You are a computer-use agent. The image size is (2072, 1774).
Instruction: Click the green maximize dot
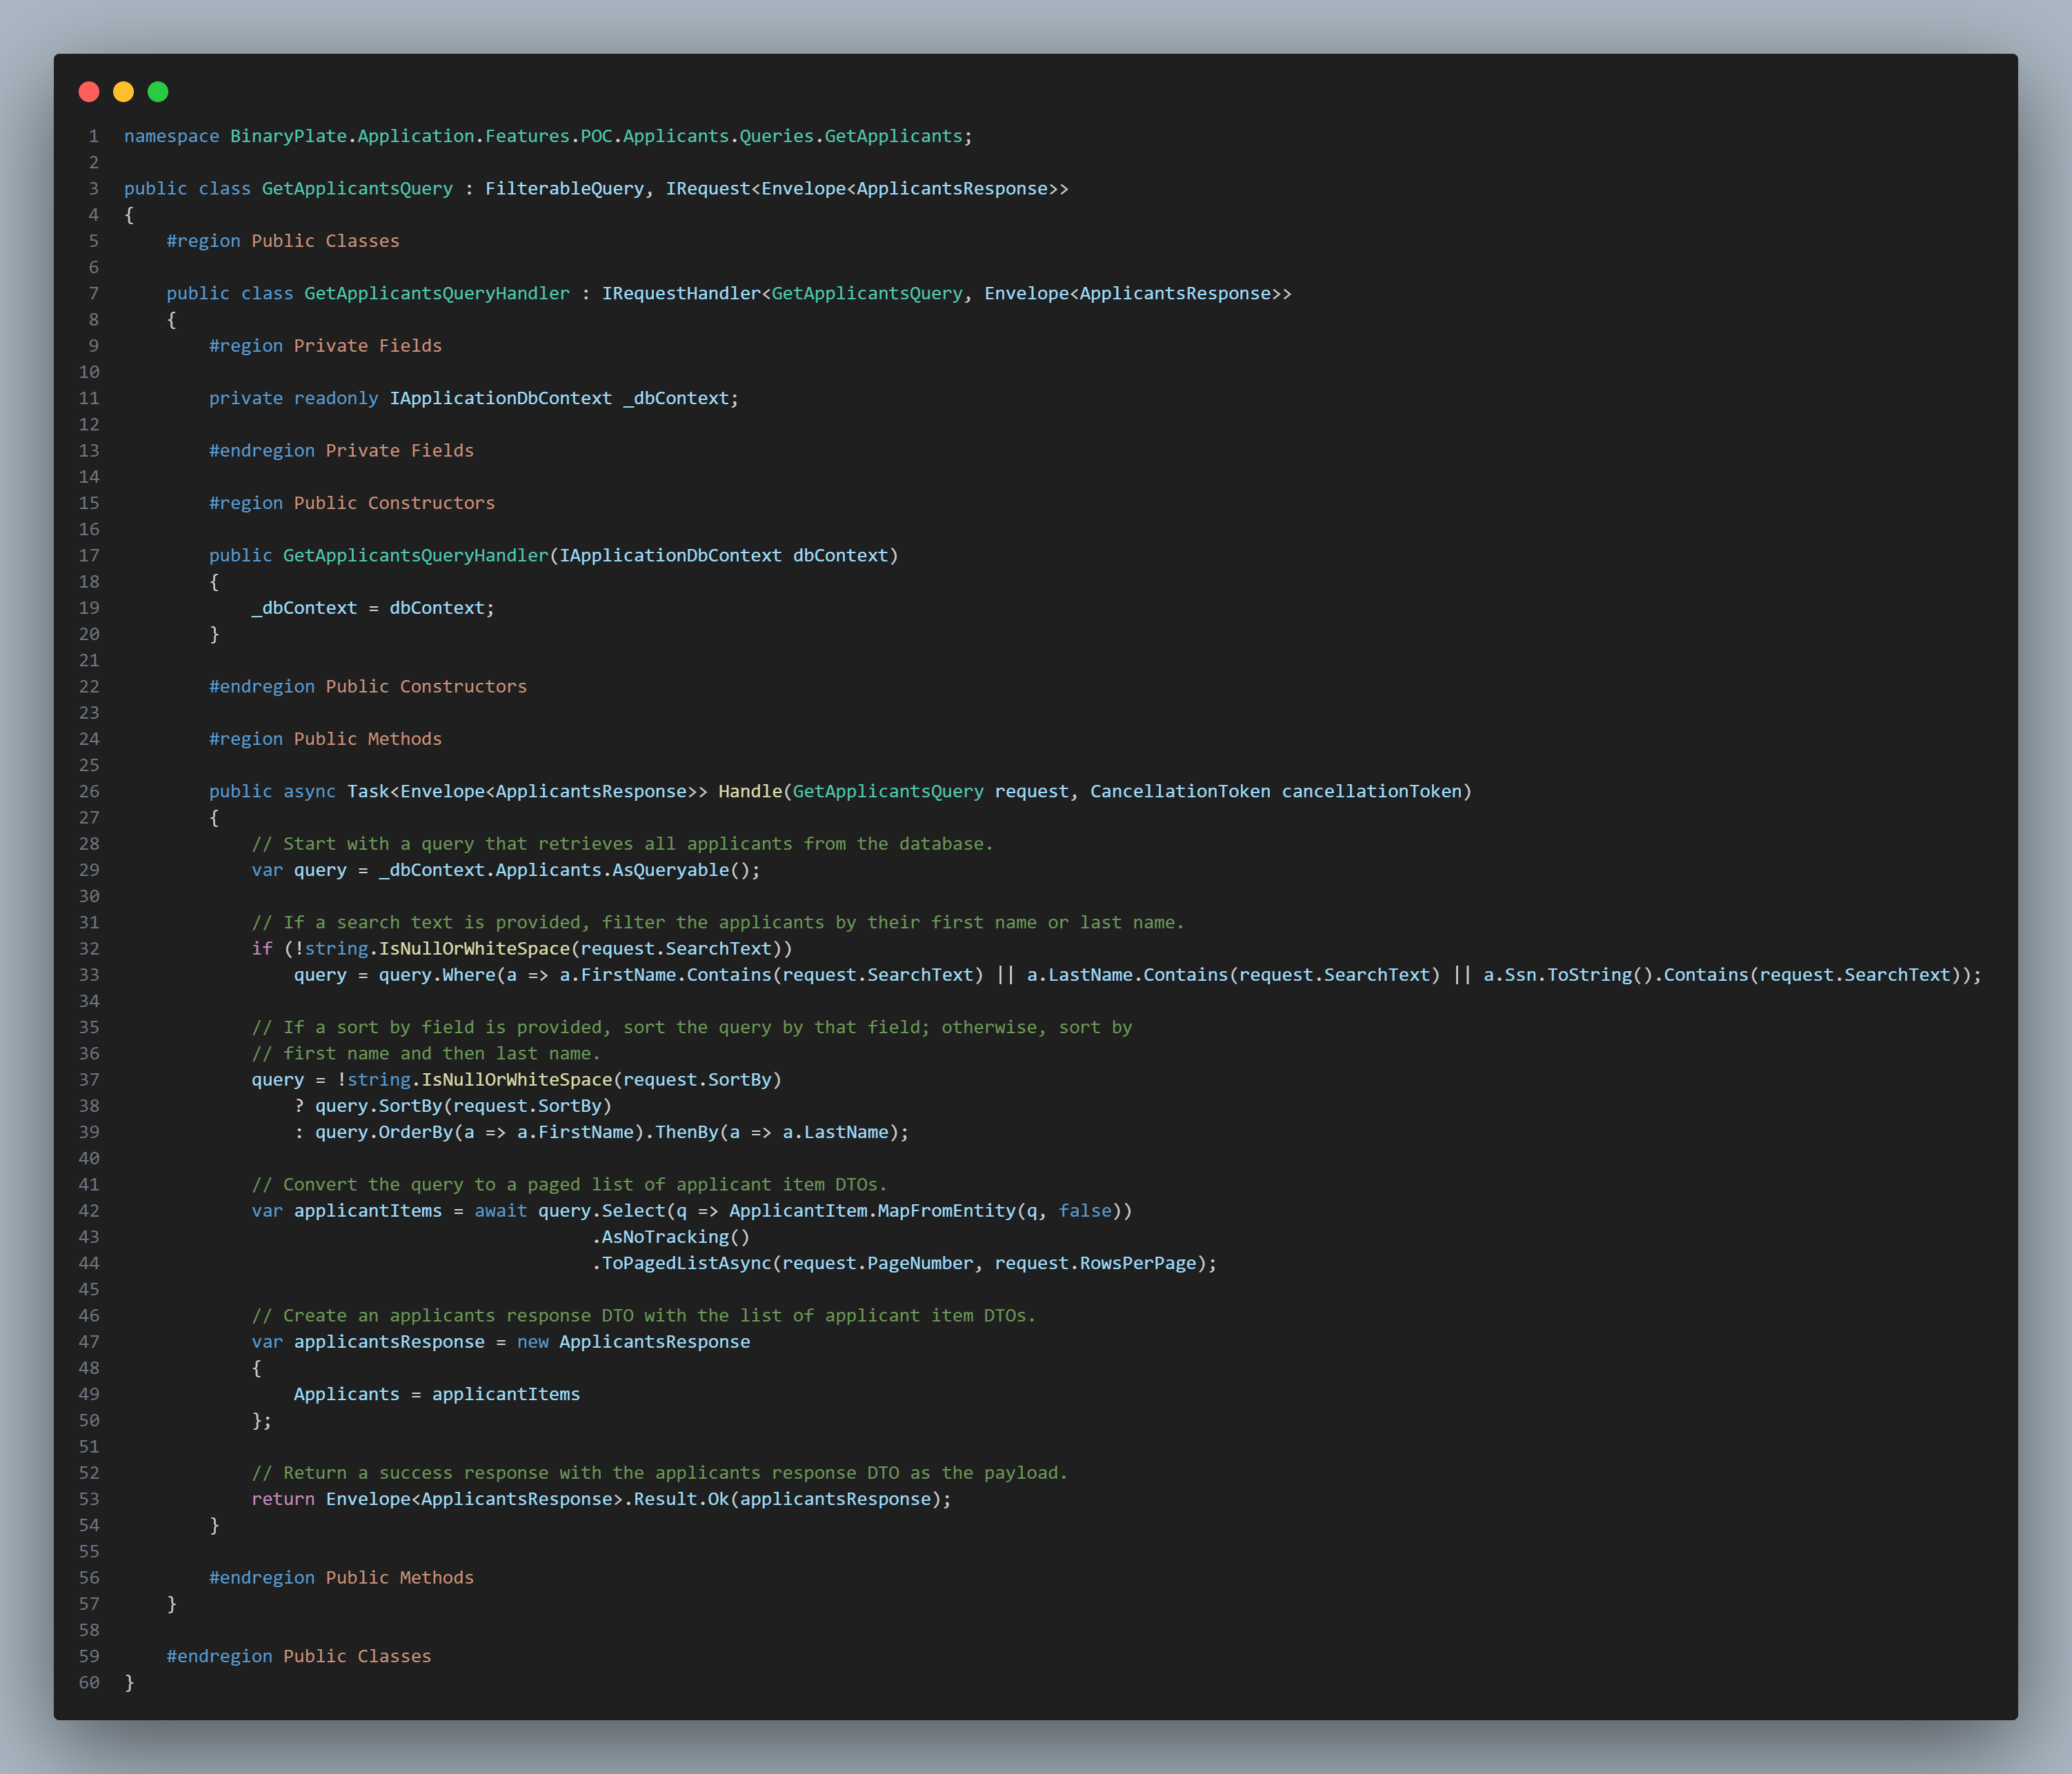(x=158, y=92)
